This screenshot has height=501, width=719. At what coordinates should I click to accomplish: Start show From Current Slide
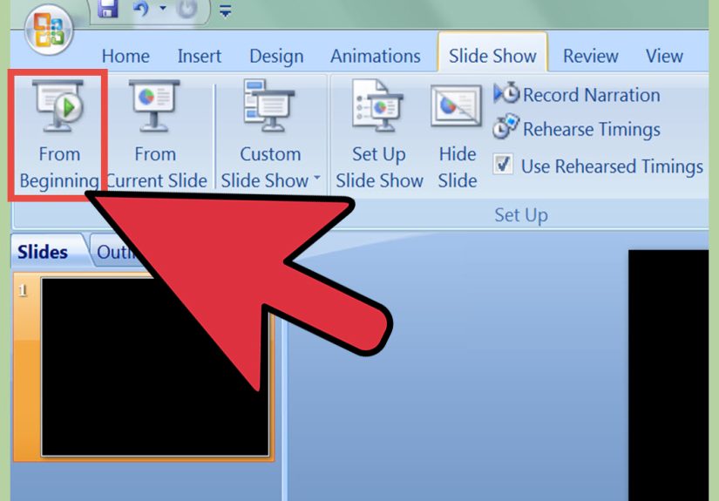156,135
